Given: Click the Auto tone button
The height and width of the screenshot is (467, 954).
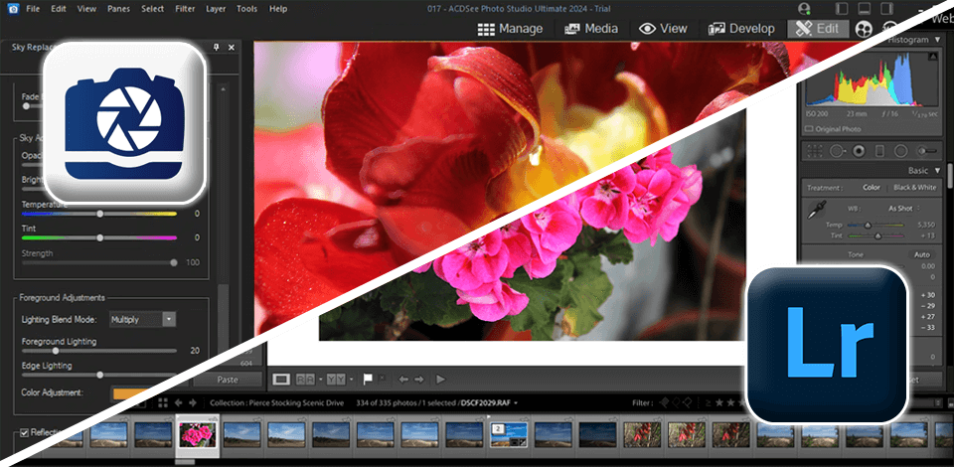Looking at the screenshot, I should [921, 254].
